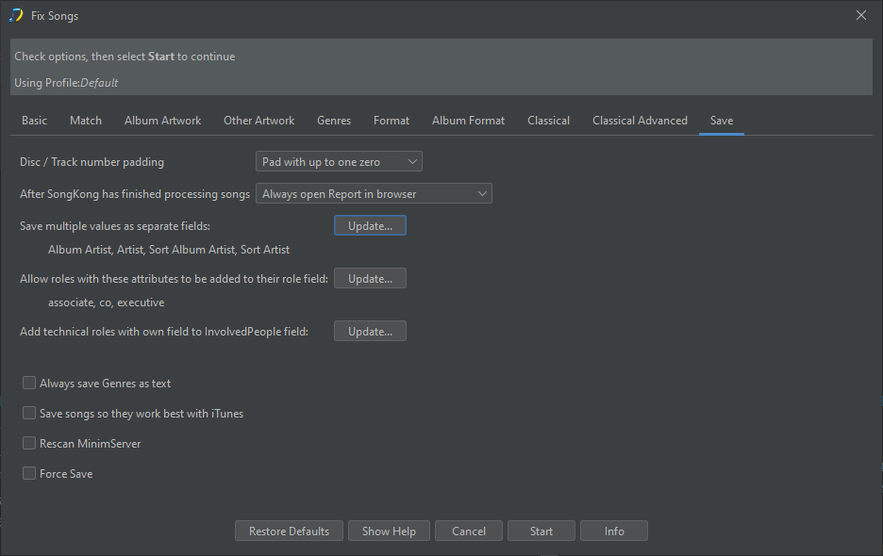Switch to the Format tab
The width and height of the screenshot is (883, 556).
pos(392,121)
